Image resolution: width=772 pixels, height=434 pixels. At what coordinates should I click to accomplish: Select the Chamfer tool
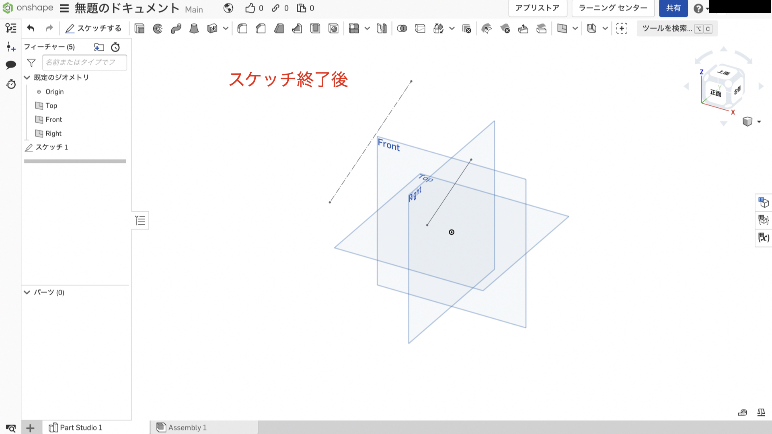(x=261, y=29)
